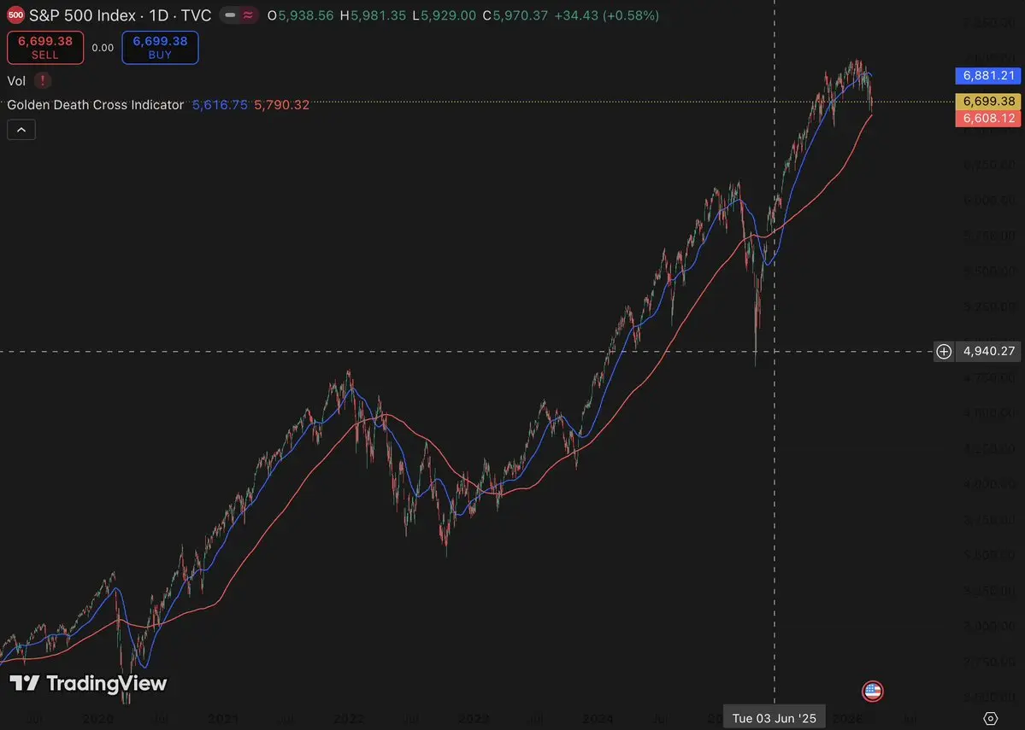This screenshot has height=730, width=1025.
Task: Collapse the indicator legend with chevron button
Action: pyautogui.click(x=21, y=130)
